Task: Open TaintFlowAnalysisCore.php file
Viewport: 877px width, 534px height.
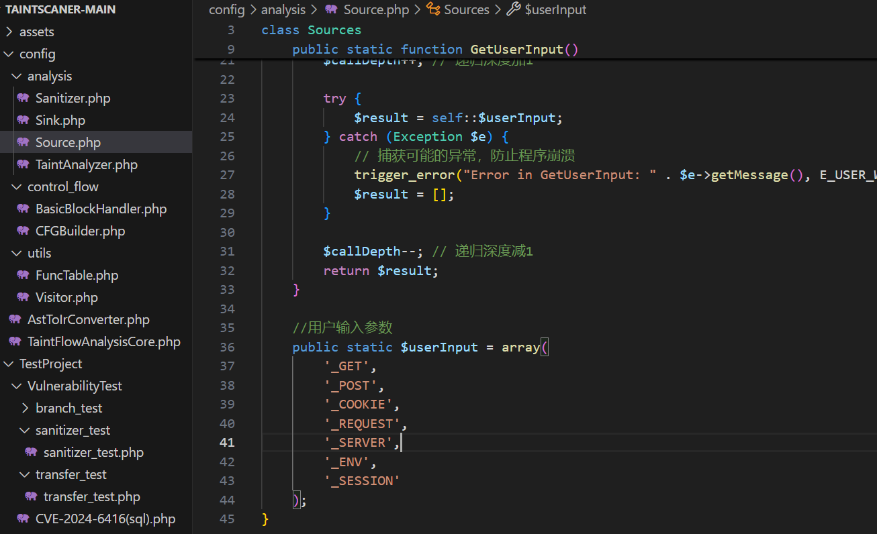Action: coord(103,341)
